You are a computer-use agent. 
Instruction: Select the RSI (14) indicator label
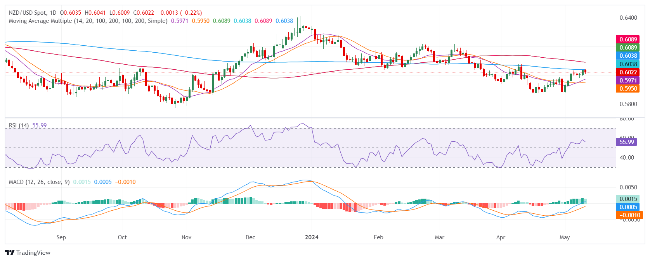pyautogui.click(x=19, y=125)
